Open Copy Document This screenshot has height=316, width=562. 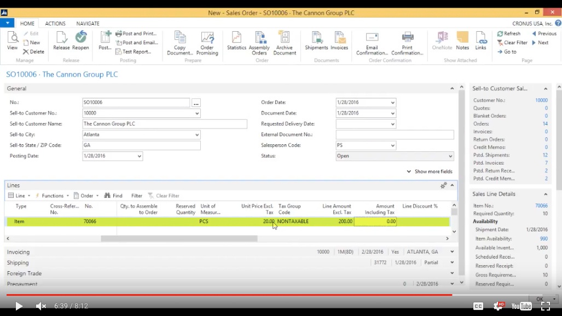point(180,43)
